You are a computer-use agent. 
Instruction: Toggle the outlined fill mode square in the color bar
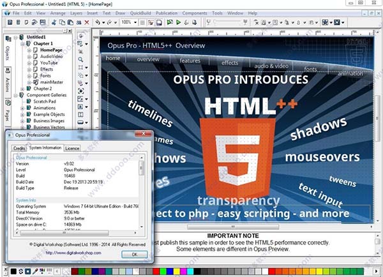point(28,271)
